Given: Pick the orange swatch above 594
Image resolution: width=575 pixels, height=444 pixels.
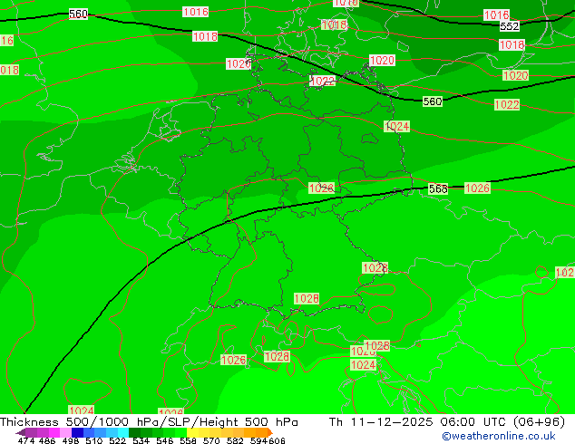Looking at the screenshot, I should (261, 432).
